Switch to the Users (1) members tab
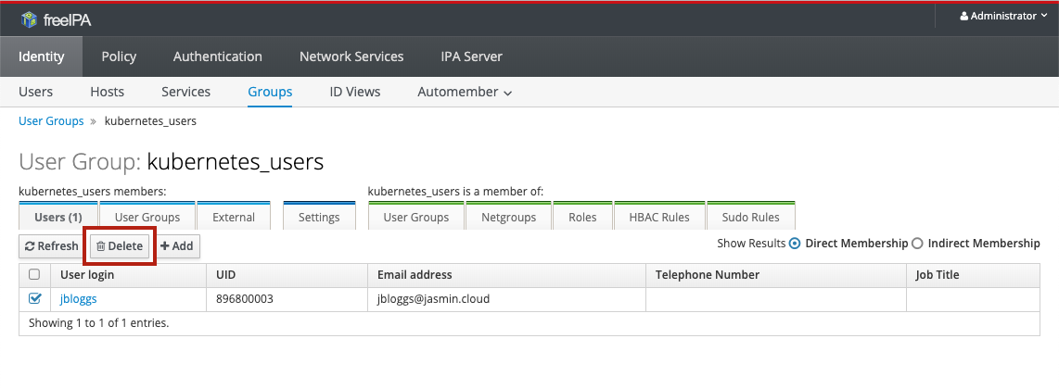The image size is (1059, 389). (58, 217)
